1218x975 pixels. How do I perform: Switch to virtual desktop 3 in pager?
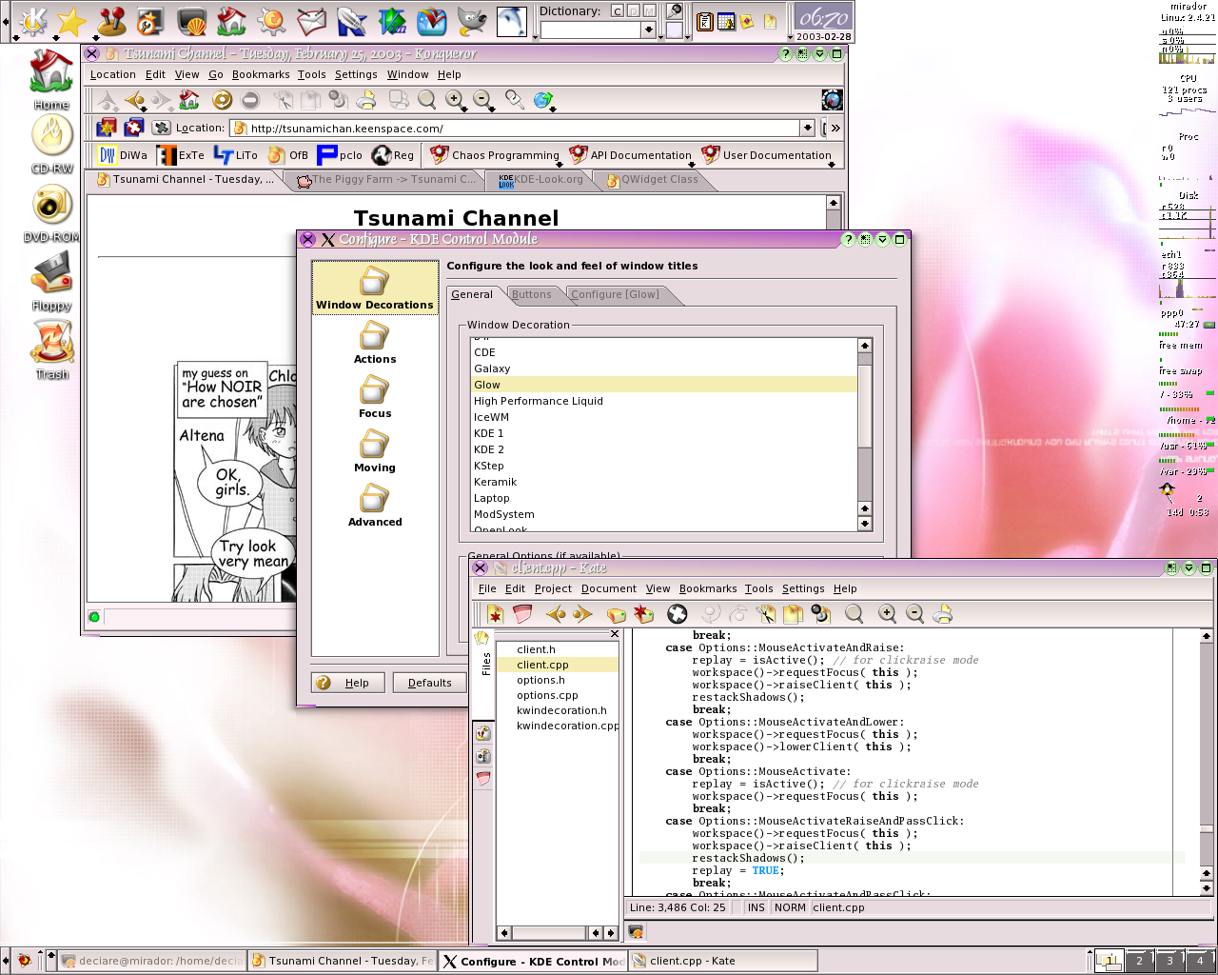[1169, 961]
